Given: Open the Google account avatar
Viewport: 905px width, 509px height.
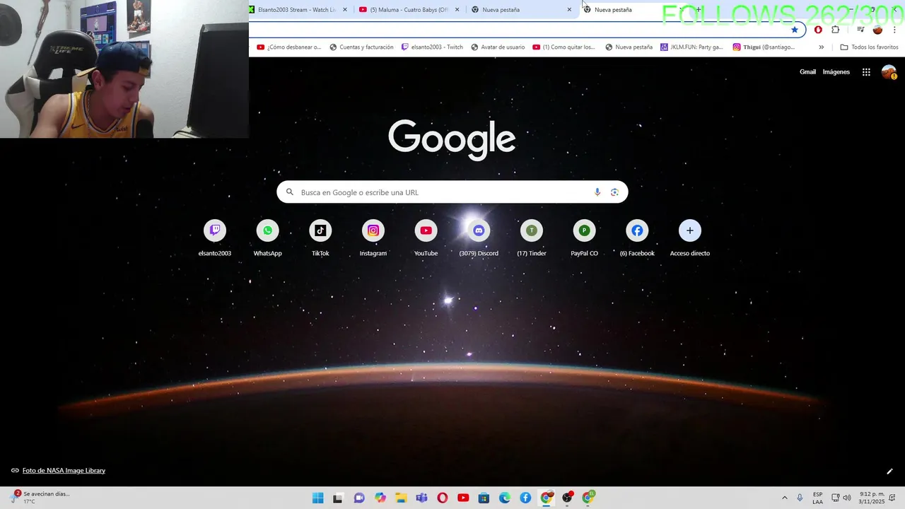Looking at the screenshot, I should click(x=889, y=72).
